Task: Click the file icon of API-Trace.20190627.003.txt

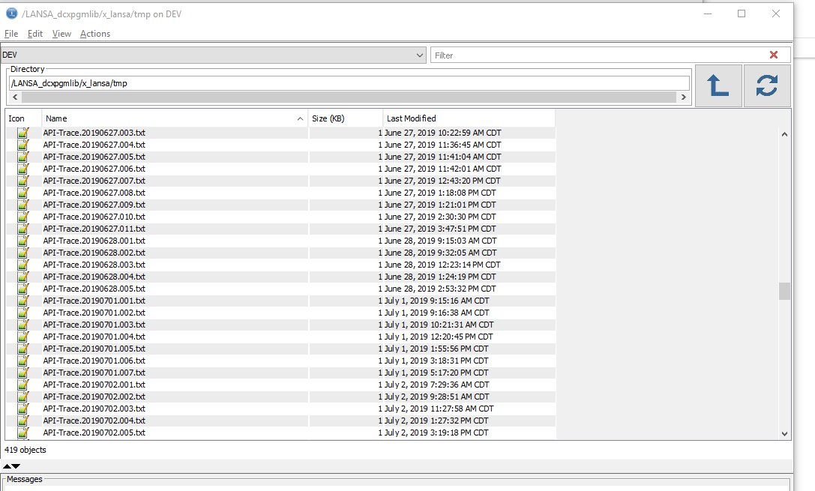Action: [x=23, y=133]
